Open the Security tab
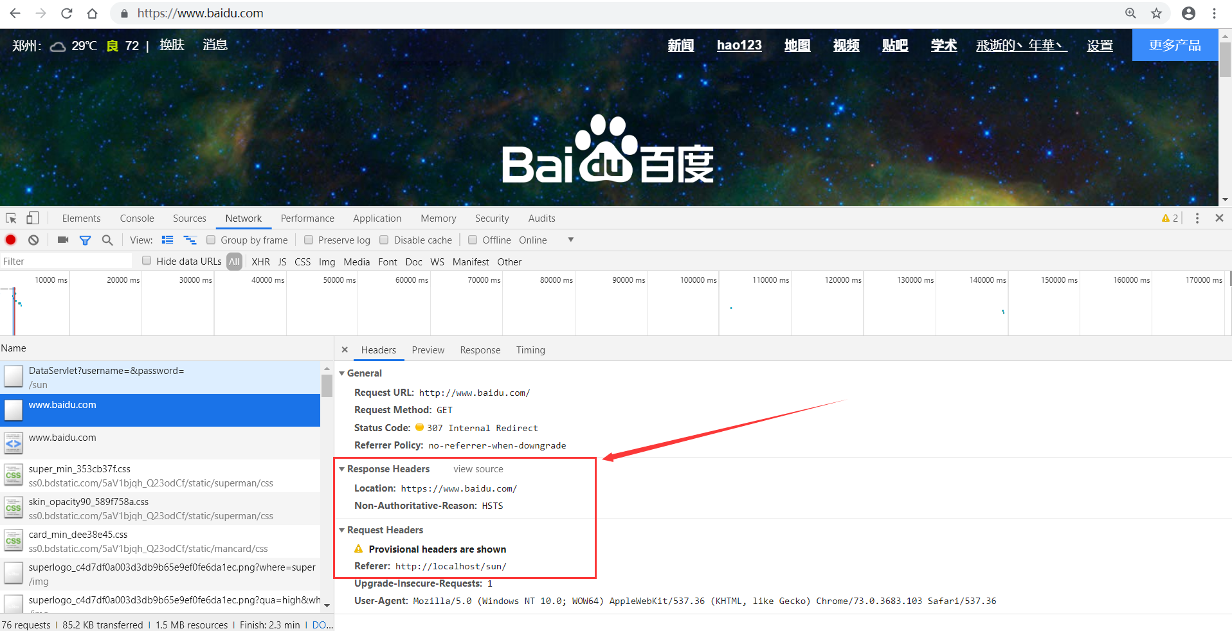The height and width of the screenshot is (631, 1232). [492, 218]
